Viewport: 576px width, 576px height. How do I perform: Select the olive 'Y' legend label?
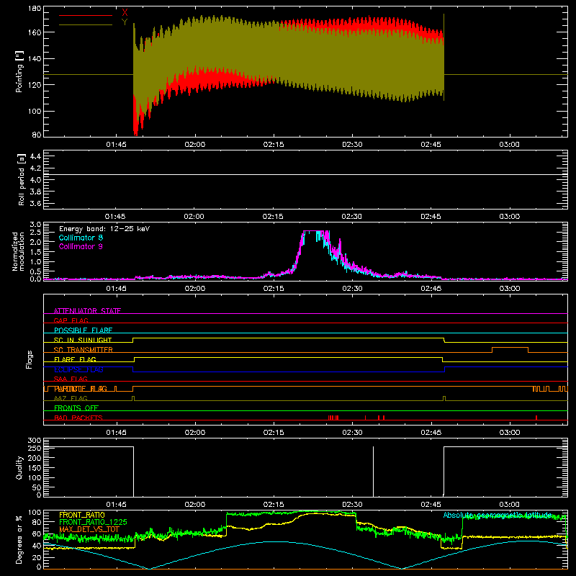pos(125,22)
